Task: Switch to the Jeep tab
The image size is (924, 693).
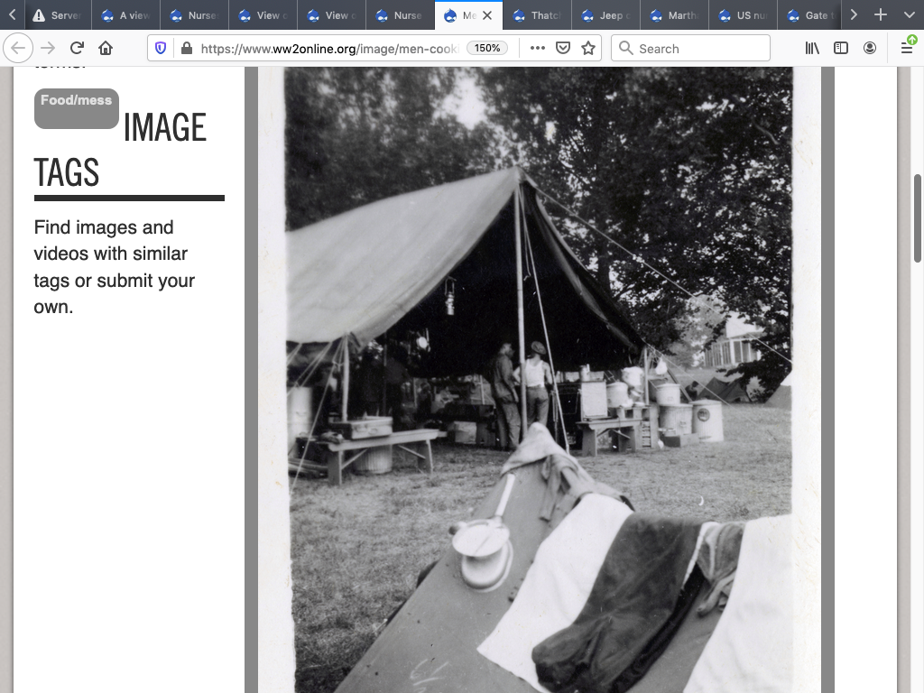Action: point(606,15)
